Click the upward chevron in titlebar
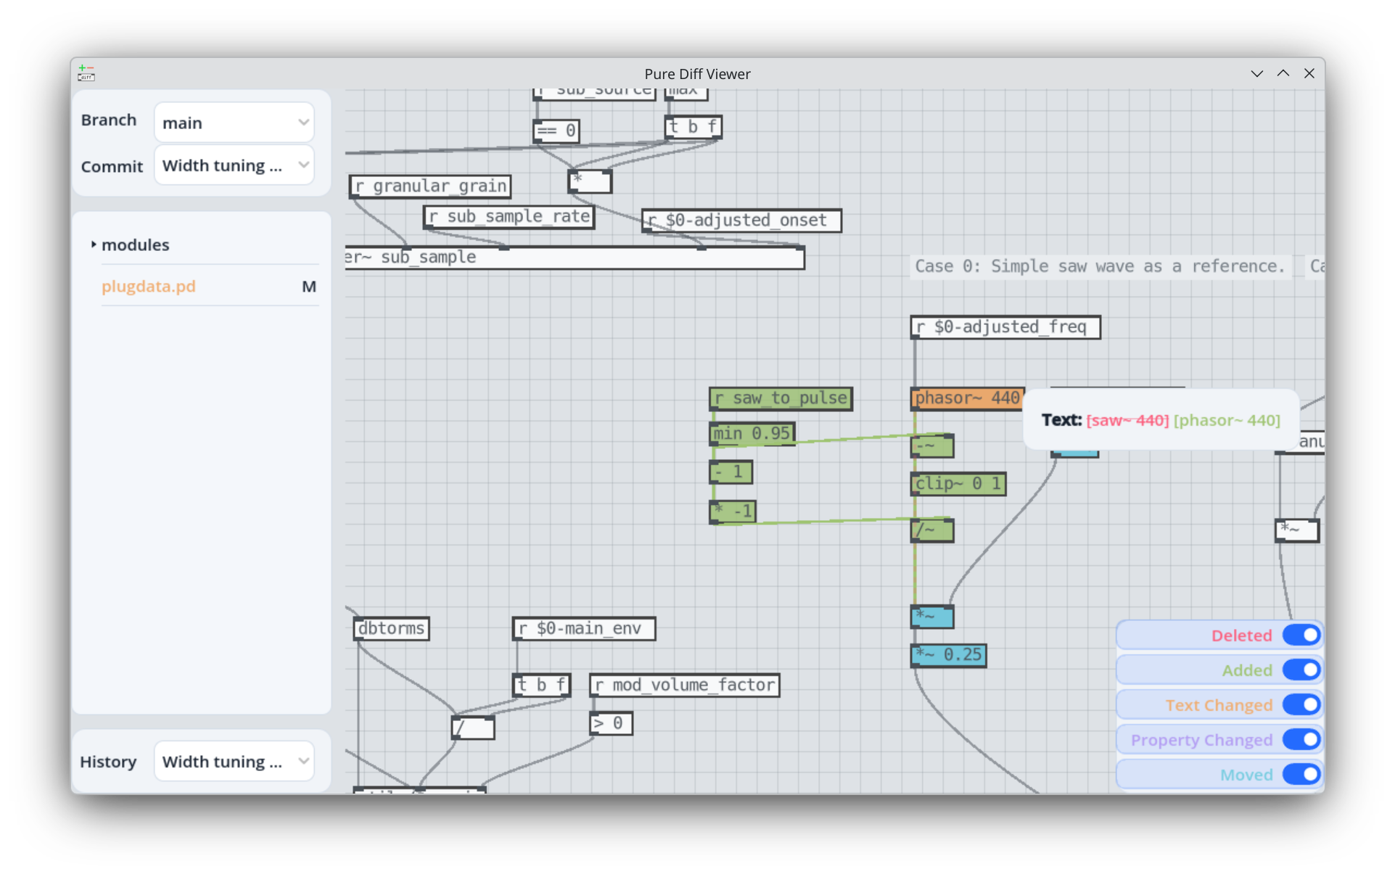The height and width of the screenshot is (877, 1395). 1283,73
